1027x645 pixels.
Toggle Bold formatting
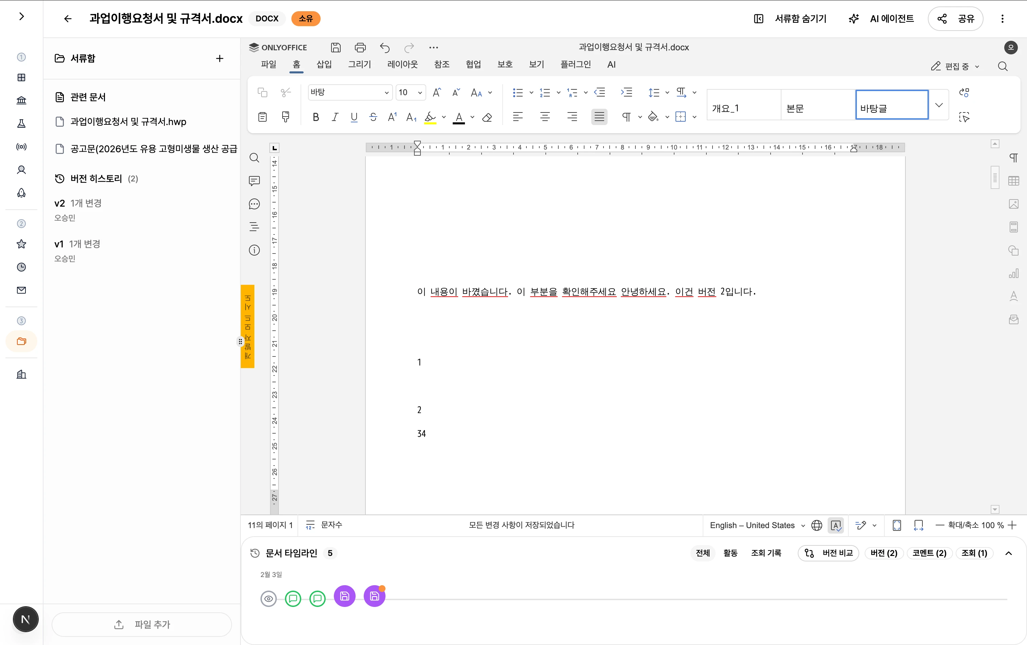[316, 117]
